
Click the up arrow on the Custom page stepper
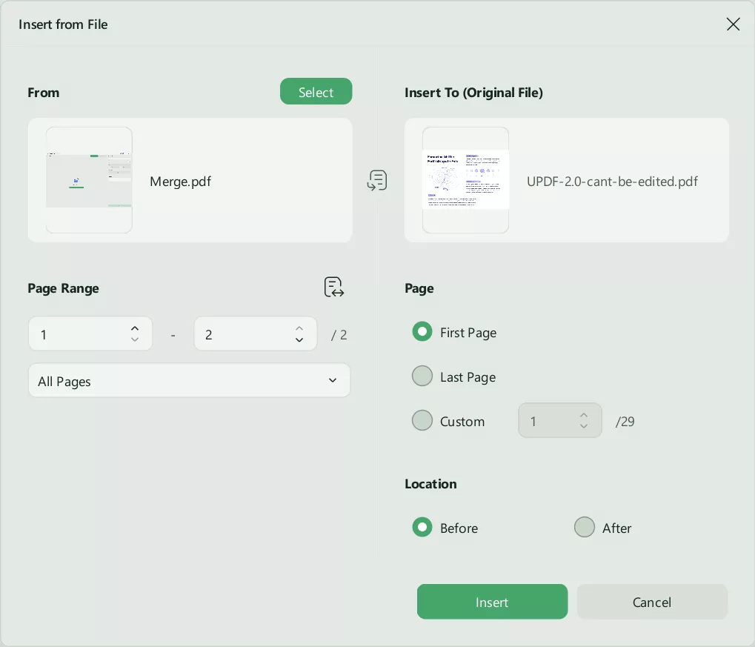(x=583, y=416)
